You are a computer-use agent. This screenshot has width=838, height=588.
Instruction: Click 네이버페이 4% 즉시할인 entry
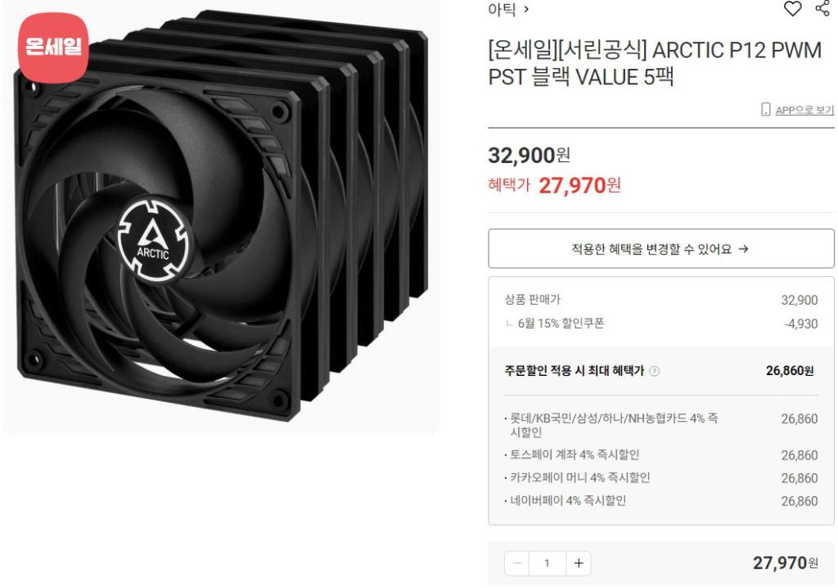coord(661,501)
